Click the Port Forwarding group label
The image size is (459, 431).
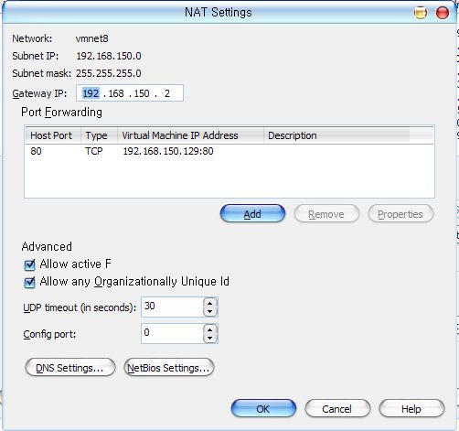tap(61, 113)
